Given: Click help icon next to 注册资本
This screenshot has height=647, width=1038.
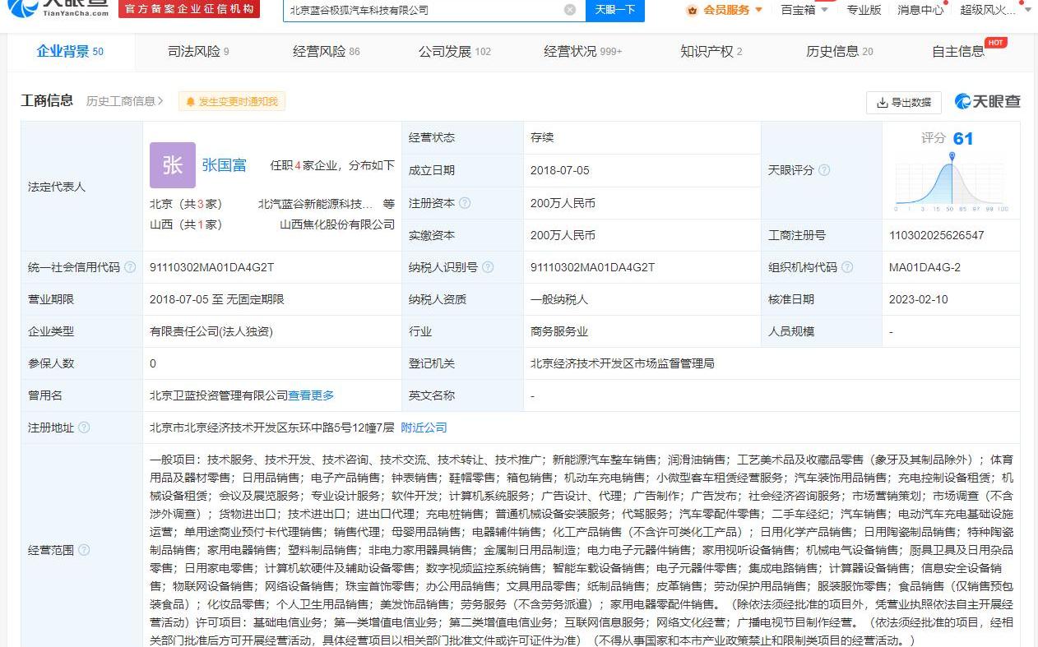Looking at the screenshot, I should [x=465, y=203].
